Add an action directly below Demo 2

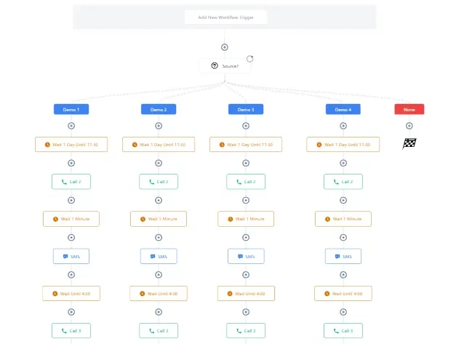(x=159, y=126)
